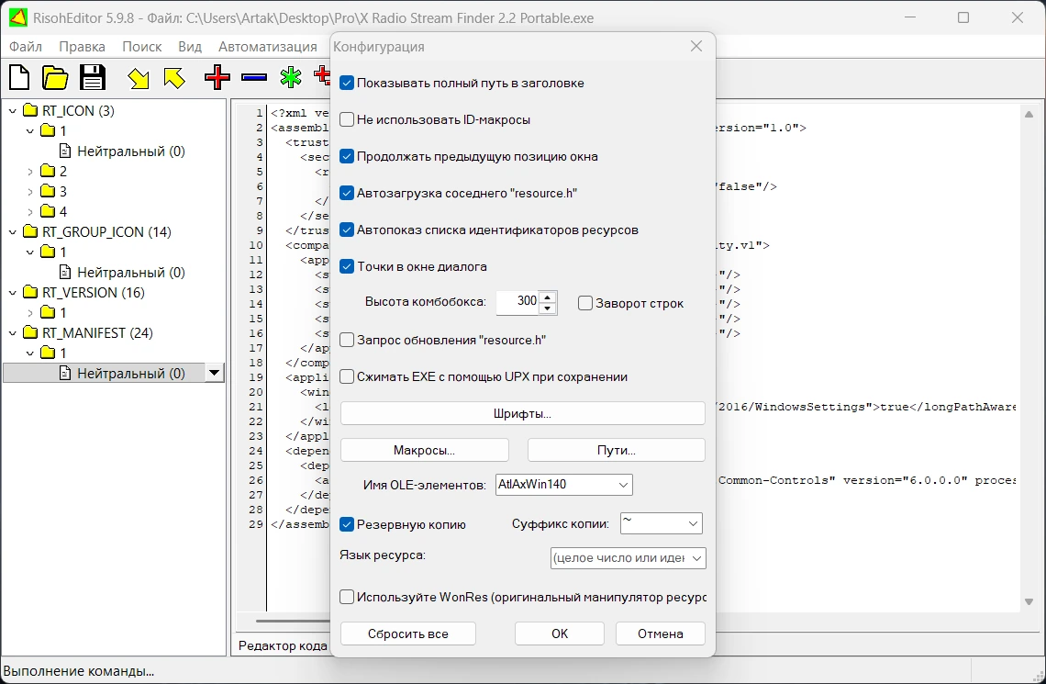Enable 'Используйте WonRes' checkbox
The width and height of the screenshot is (1046, 684).
[x=346, y=597]
